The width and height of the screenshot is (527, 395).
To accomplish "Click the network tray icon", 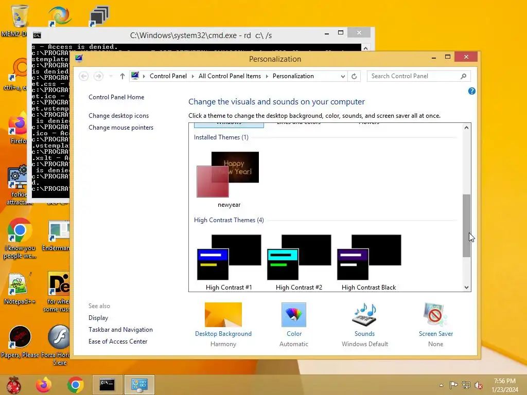I will click(x=466, y=385).
